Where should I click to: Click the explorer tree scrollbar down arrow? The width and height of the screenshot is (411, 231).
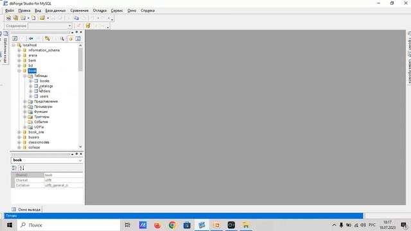[x=80, y=147]
